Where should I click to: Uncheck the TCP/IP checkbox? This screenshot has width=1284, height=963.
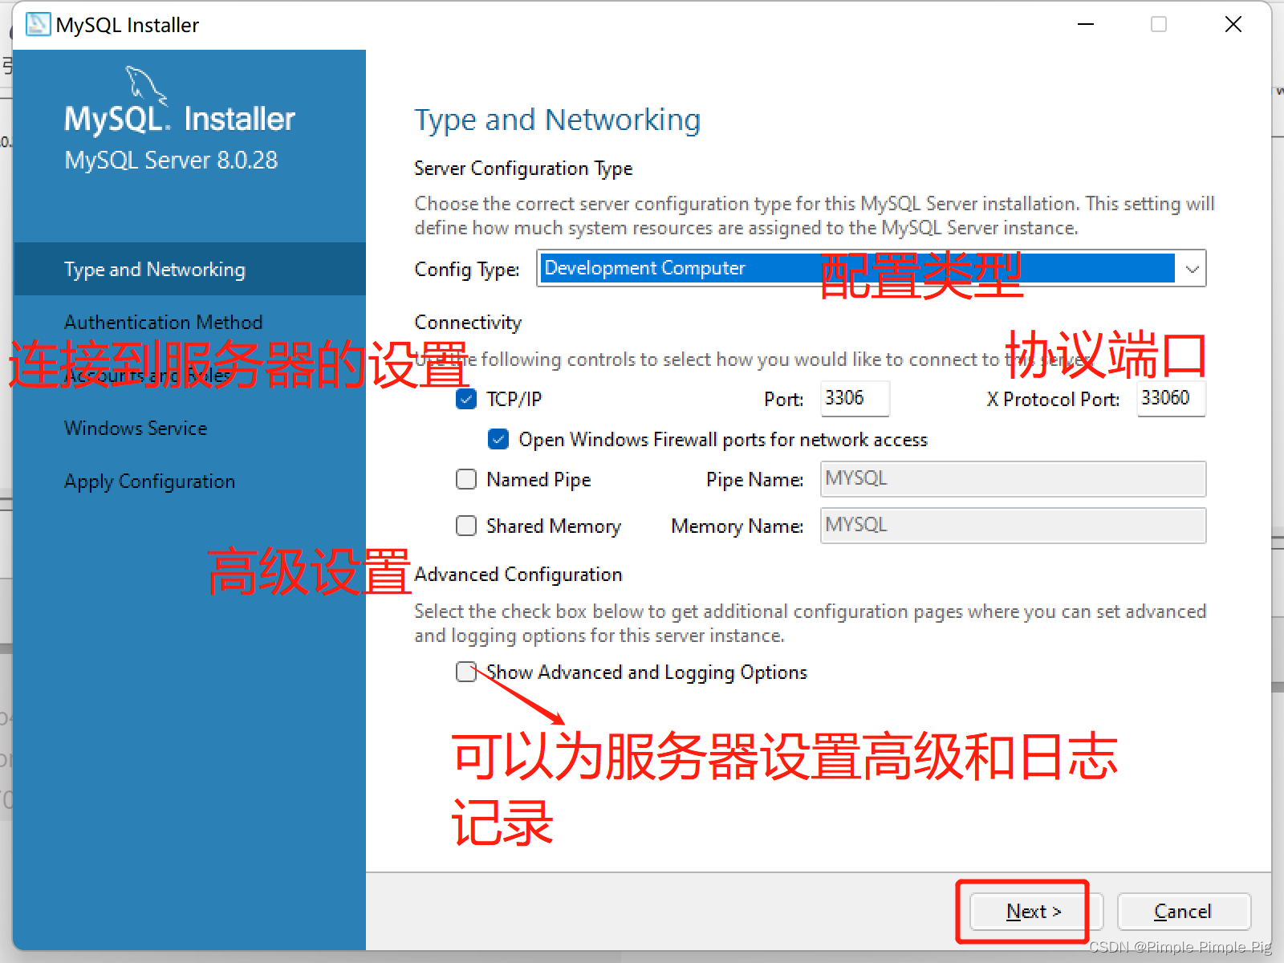(466, 399)
